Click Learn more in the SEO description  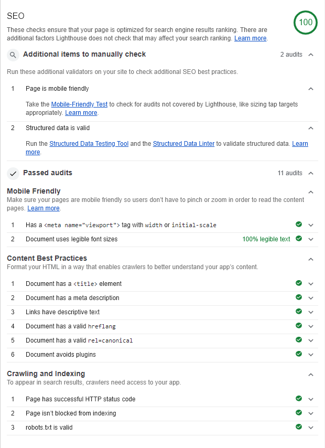coord(251,38)
